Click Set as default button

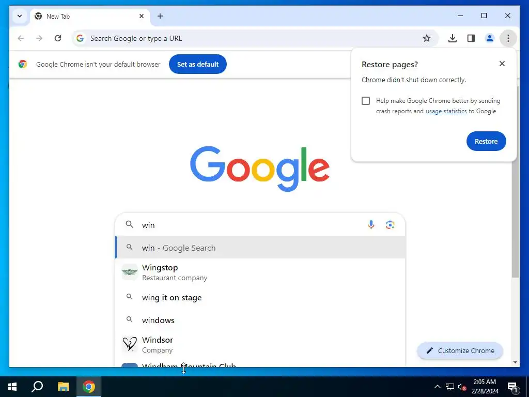198,64
